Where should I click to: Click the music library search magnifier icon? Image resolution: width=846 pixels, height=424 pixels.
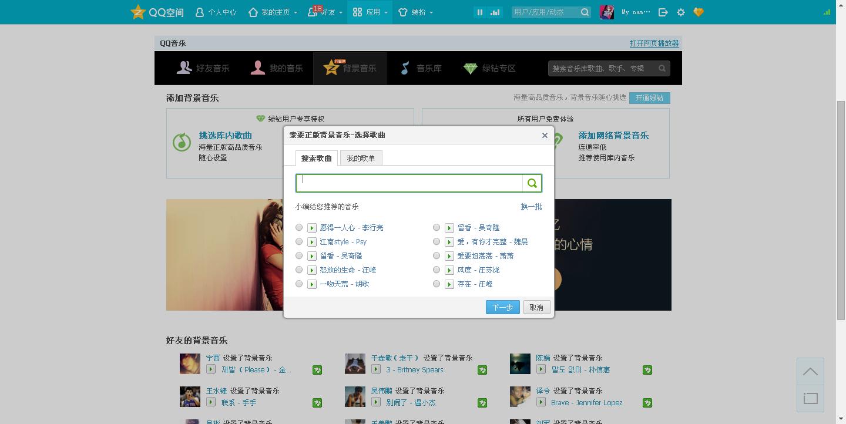pos(662,68)
